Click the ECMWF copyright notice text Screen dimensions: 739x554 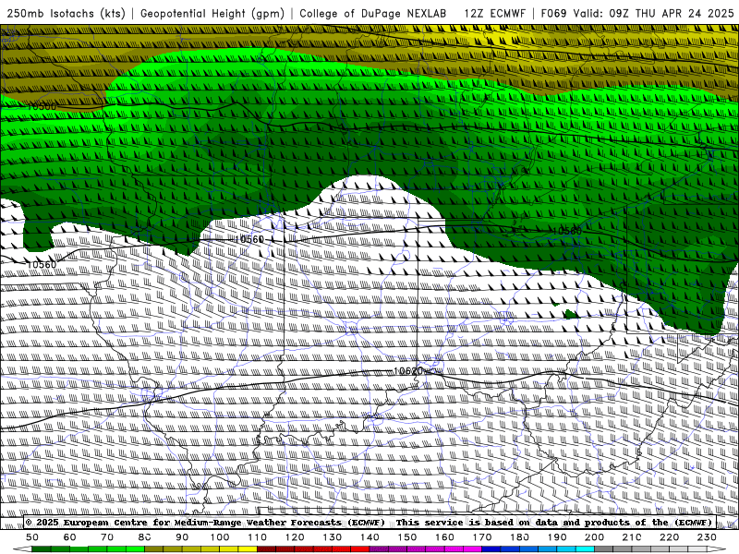pos(369,523)
